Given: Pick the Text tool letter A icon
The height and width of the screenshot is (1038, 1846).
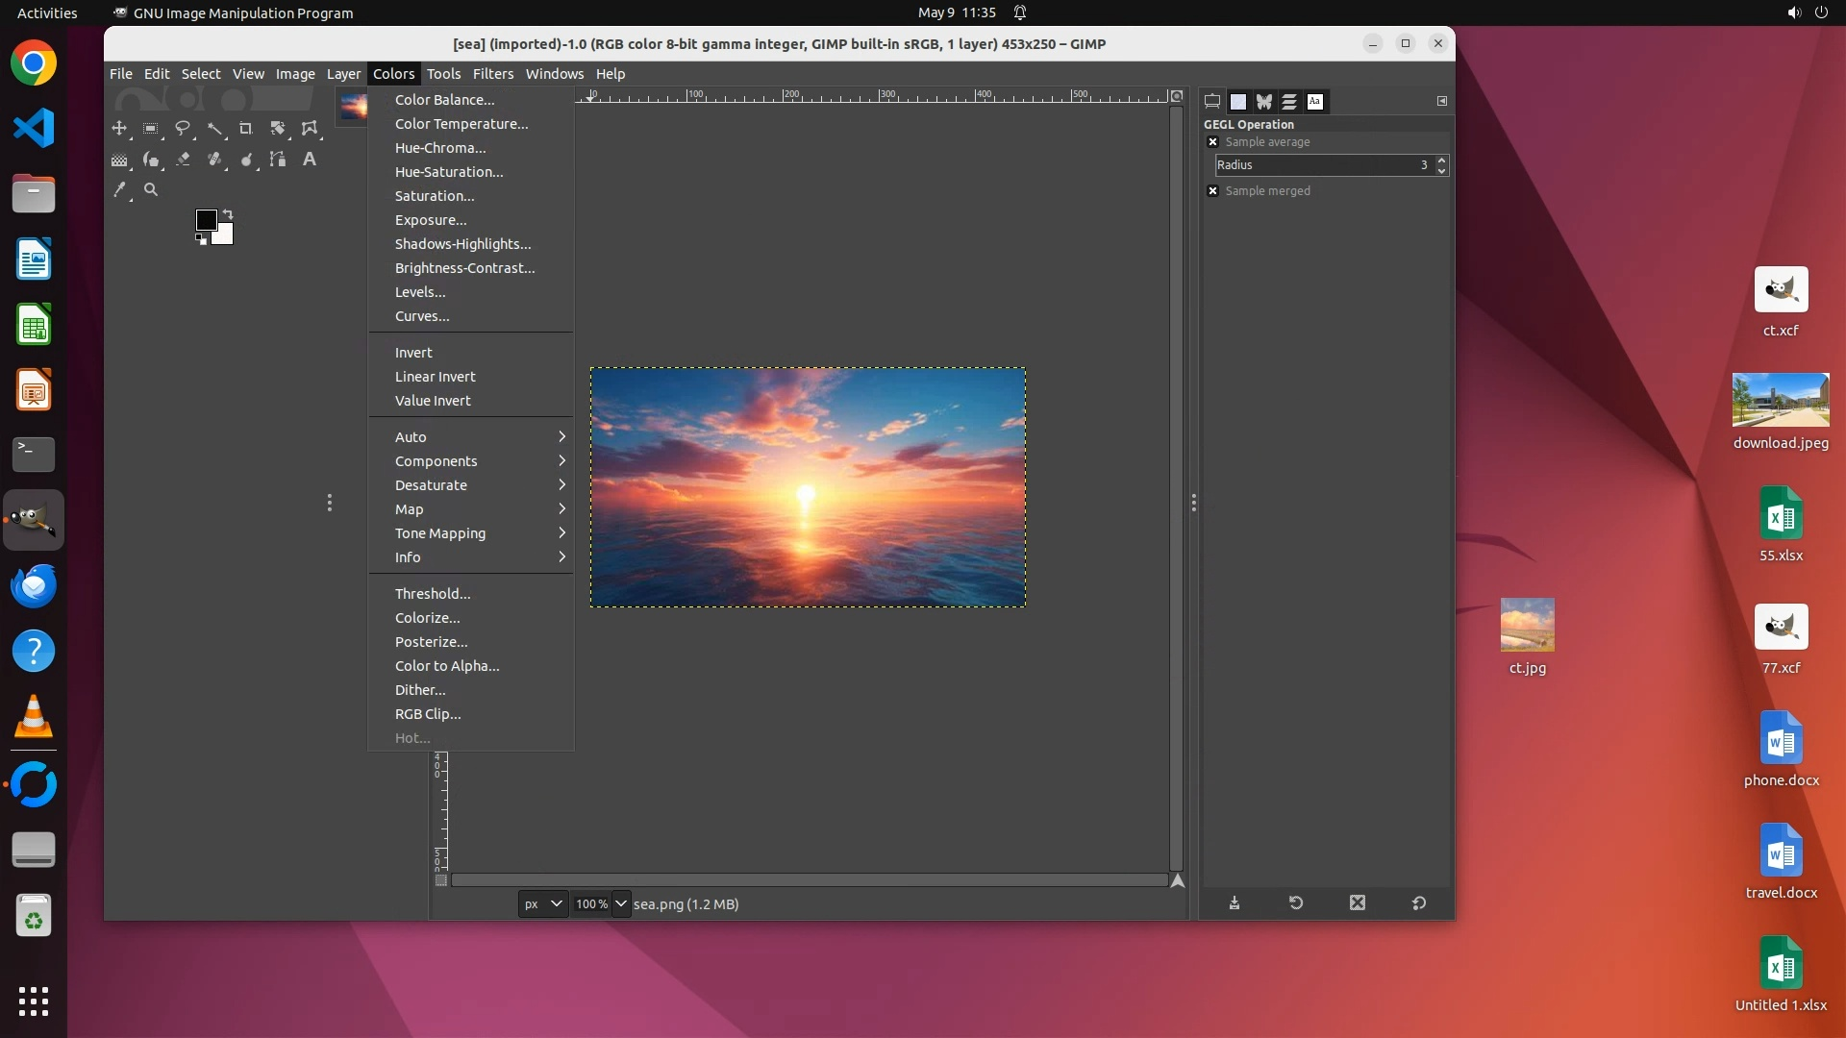Looking at the screenshot, I should click(x=309, y=160).
